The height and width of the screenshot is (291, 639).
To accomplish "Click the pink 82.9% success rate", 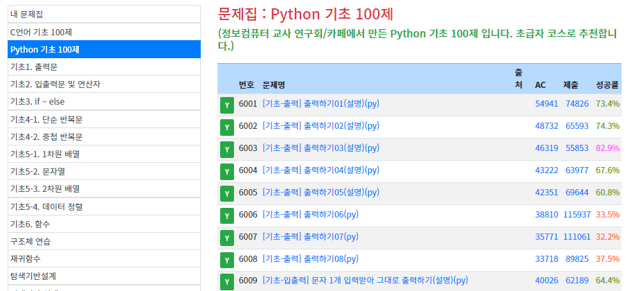I will [608, 148].
